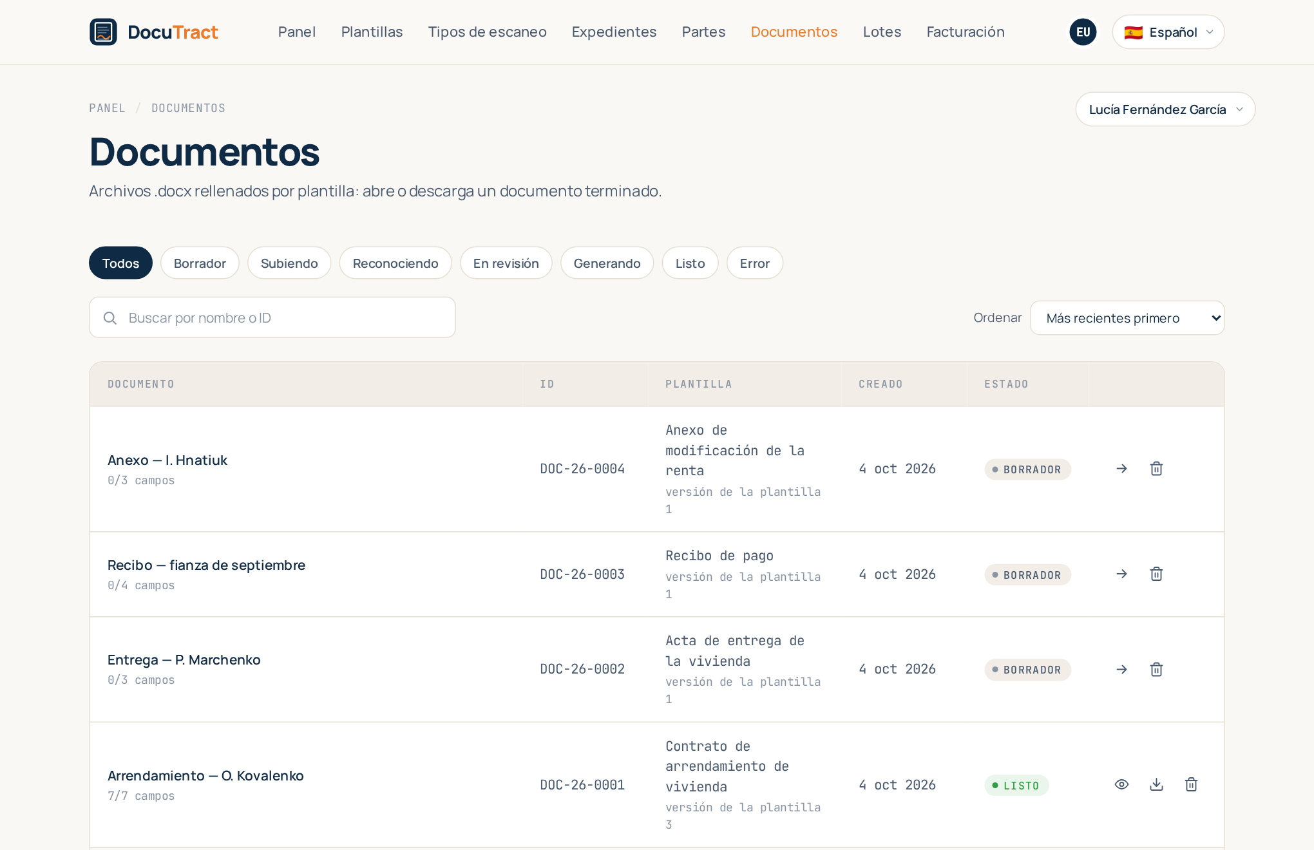The width and height of the screenshot is (1314, 850).
Task: Delete Entrega — P. Marchenko document
Action: 1156,670
